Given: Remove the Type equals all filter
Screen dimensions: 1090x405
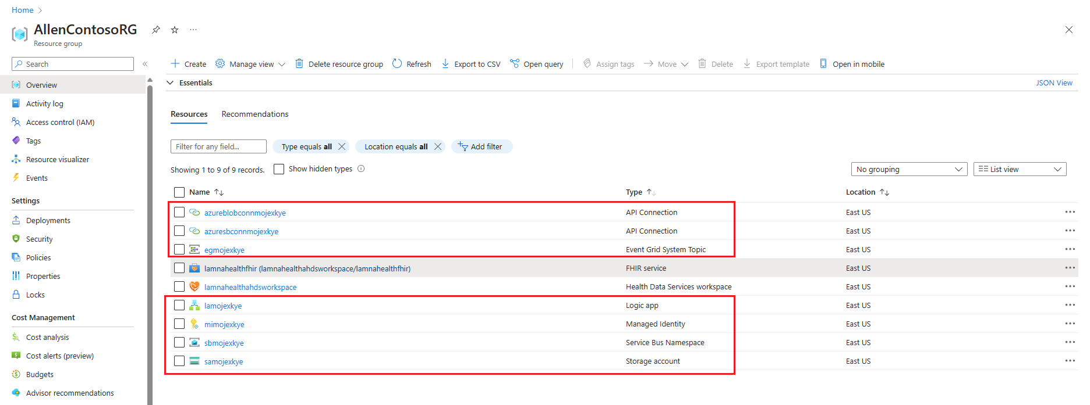Looking at the screenshot, I should coord(342,146).
